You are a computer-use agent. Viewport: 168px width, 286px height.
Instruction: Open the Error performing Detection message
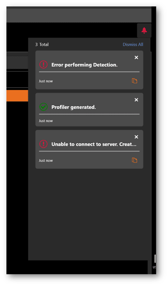[84, 65]
